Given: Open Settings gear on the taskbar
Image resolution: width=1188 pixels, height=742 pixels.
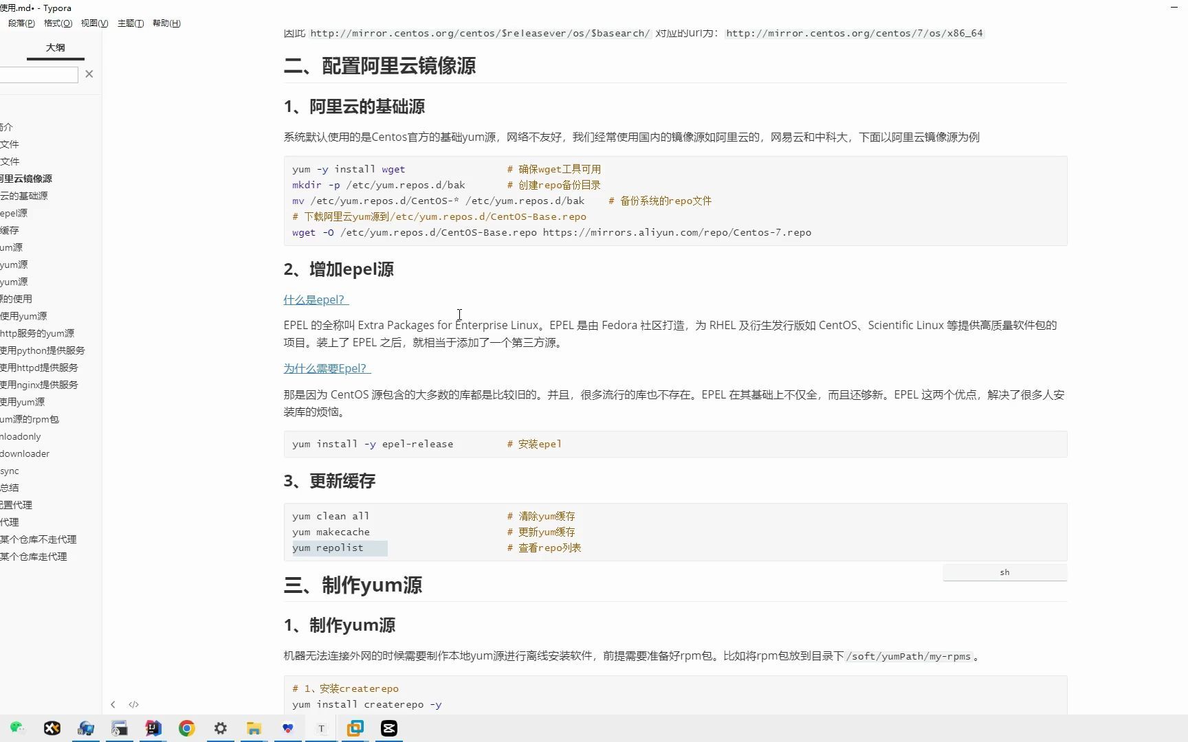Looking at the screenshot, I should (221, 728).
